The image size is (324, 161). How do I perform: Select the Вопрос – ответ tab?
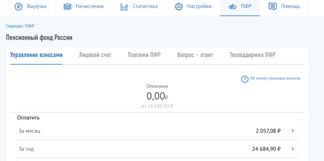click(x=195, y=55)
